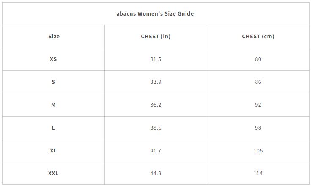The height and width of the screenshot is (187, 312).
Task: Click the 92 cm chest value
Action: pos(258,104)
